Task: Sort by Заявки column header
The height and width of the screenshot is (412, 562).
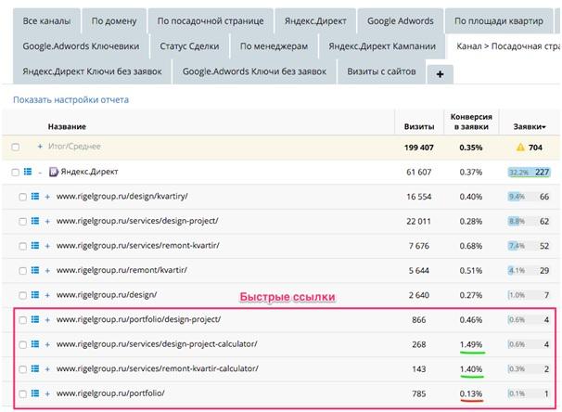Action: tap(530, 126)
